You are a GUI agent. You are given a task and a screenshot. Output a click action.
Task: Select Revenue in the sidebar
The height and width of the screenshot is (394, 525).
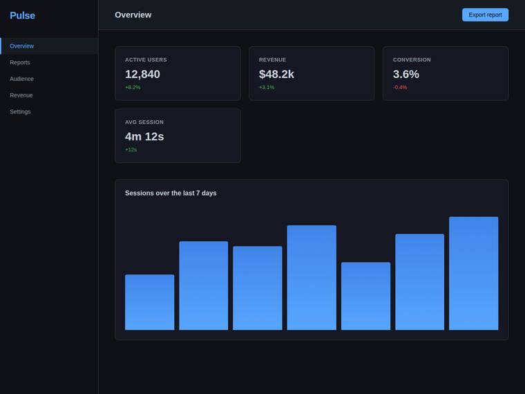point(49,95)
